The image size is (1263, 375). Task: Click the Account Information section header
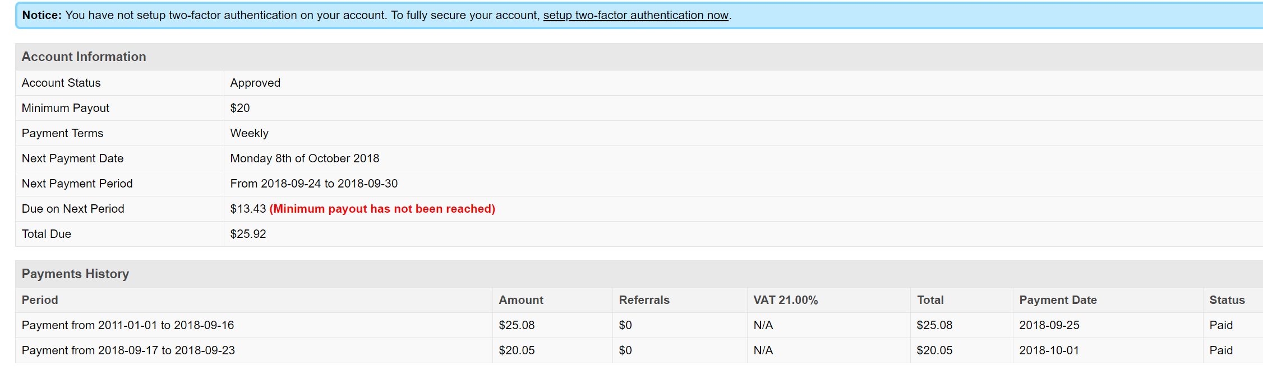tap(84, 57)
